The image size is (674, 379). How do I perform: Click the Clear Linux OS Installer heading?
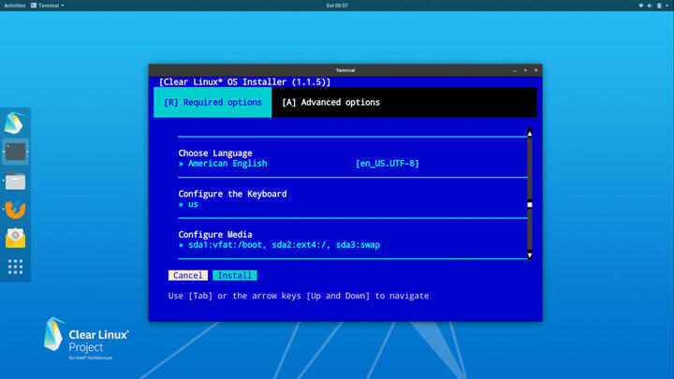pyautogui.click(x=244, y=82)
